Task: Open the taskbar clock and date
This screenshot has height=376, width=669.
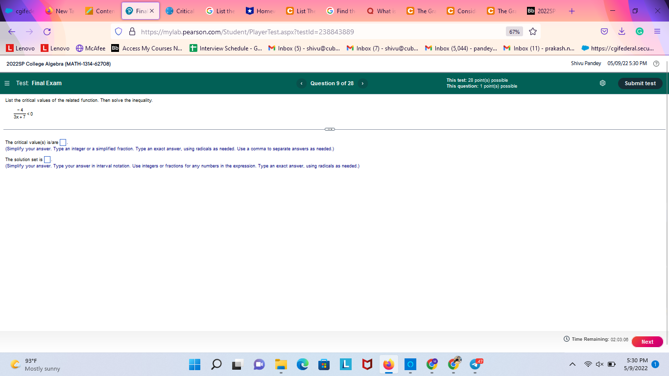Action: (637, 364)
